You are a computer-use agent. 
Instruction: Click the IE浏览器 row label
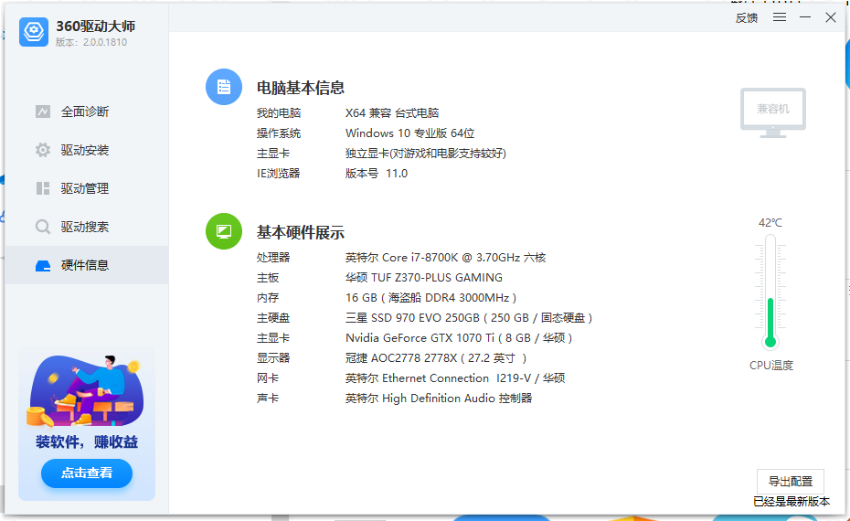click(278, 174)
